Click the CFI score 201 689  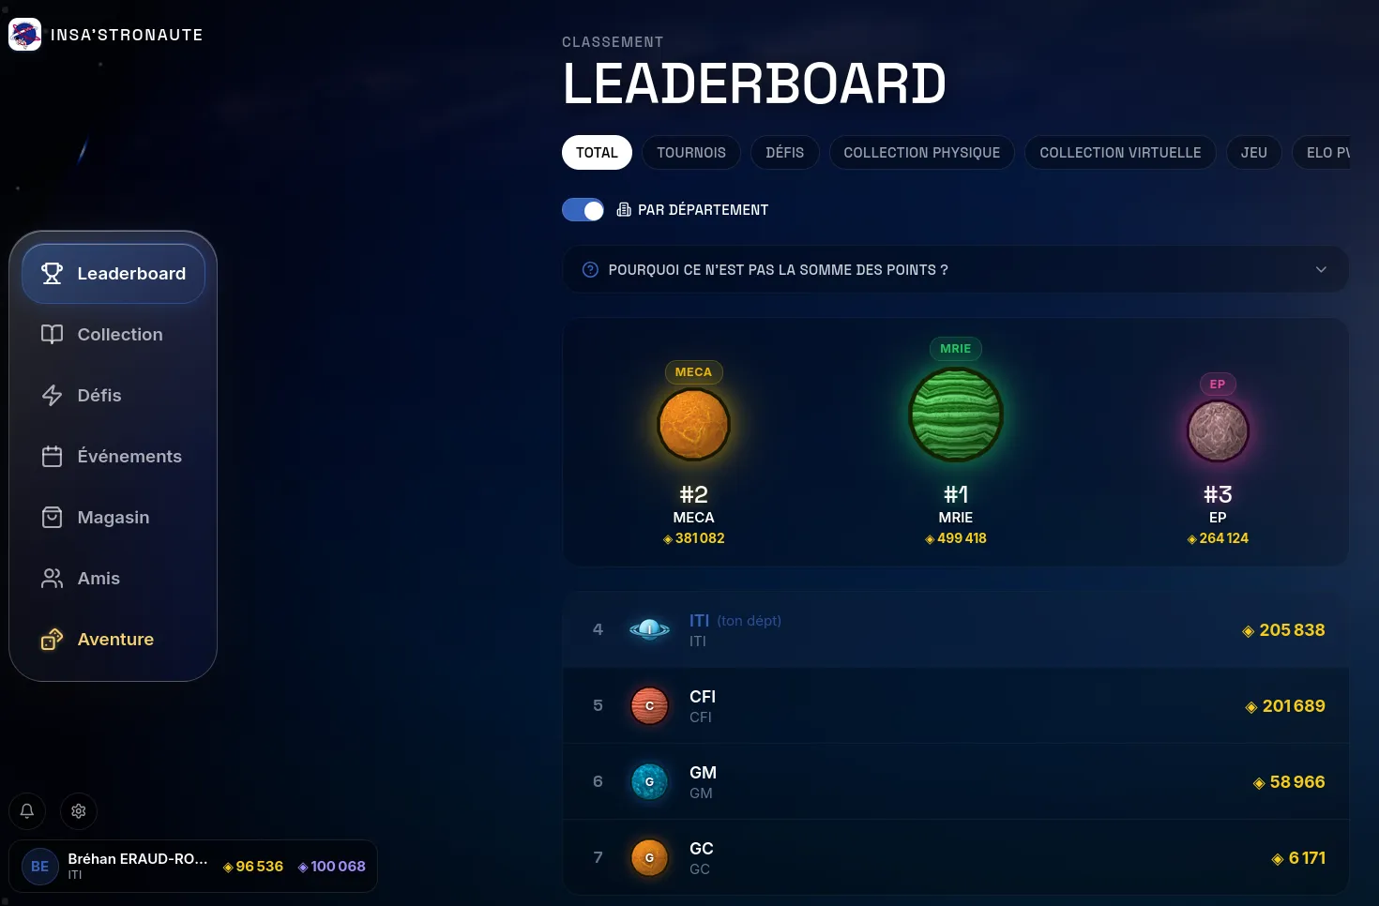1285,706
